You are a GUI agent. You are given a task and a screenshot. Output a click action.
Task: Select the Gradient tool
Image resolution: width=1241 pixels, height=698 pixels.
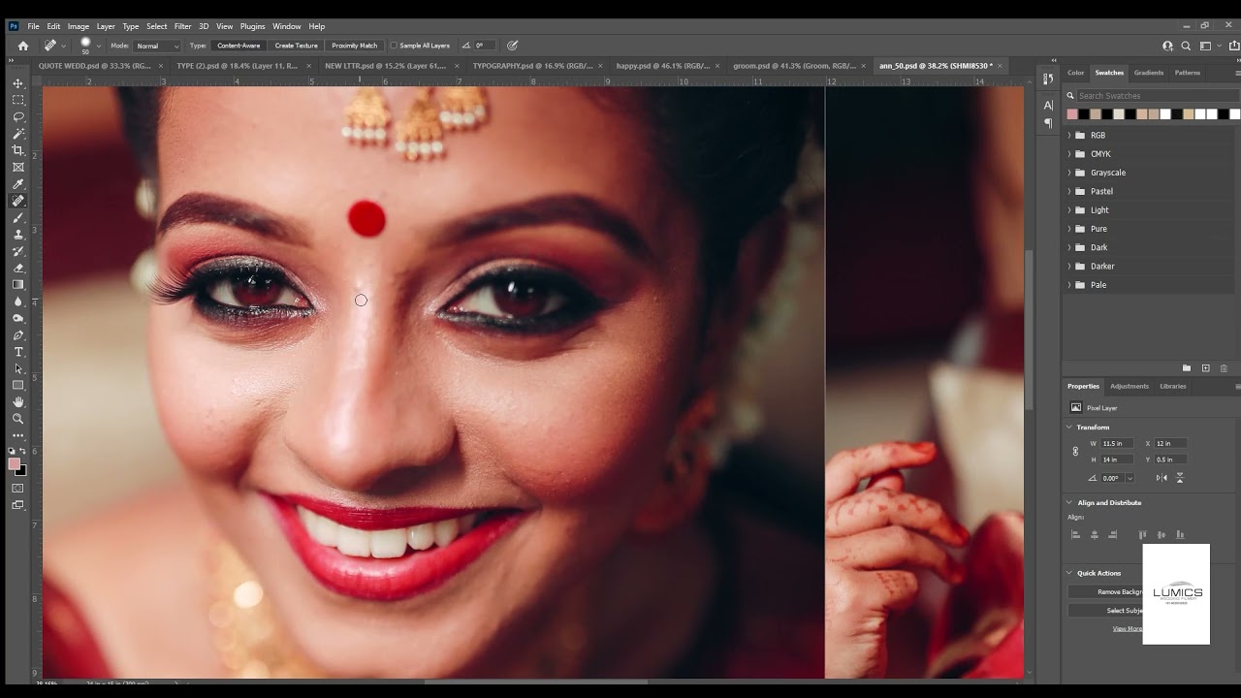tap(17, 284)
